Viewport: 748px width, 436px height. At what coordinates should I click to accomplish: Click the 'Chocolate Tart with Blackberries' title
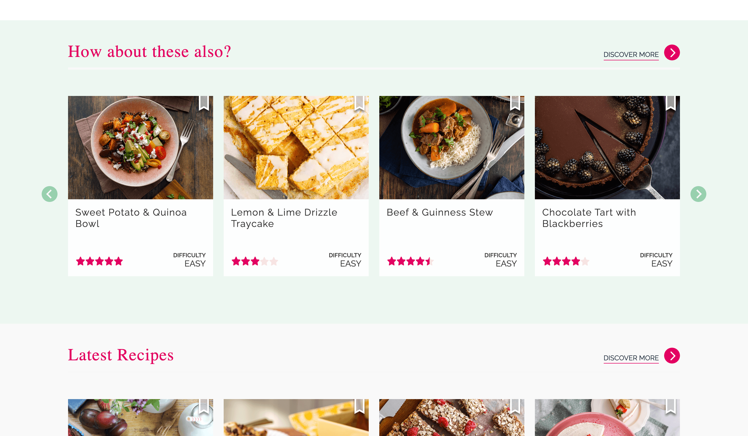pyautogui.click(x=589, y=218)
